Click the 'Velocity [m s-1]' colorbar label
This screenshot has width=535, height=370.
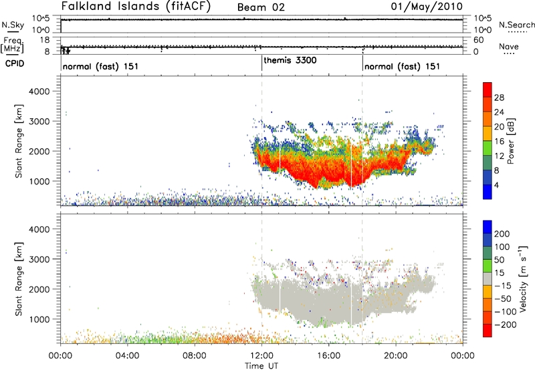coord(523,279)
